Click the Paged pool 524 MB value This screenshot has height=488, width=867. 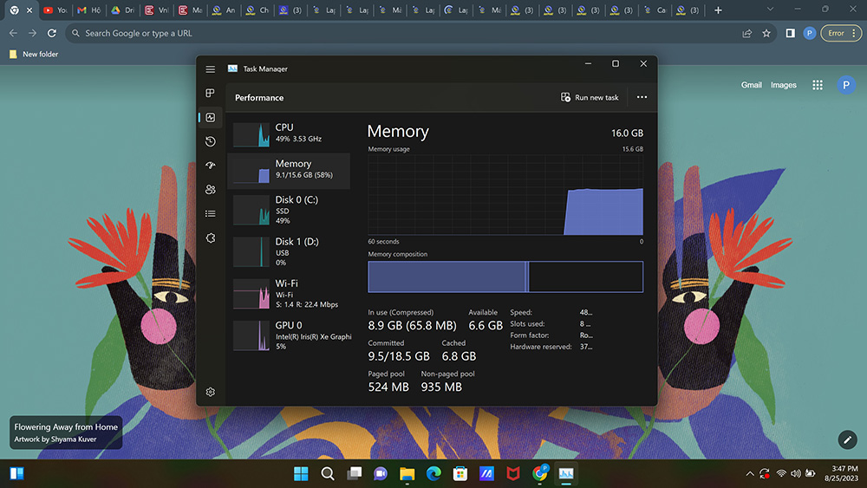(388, 387)
